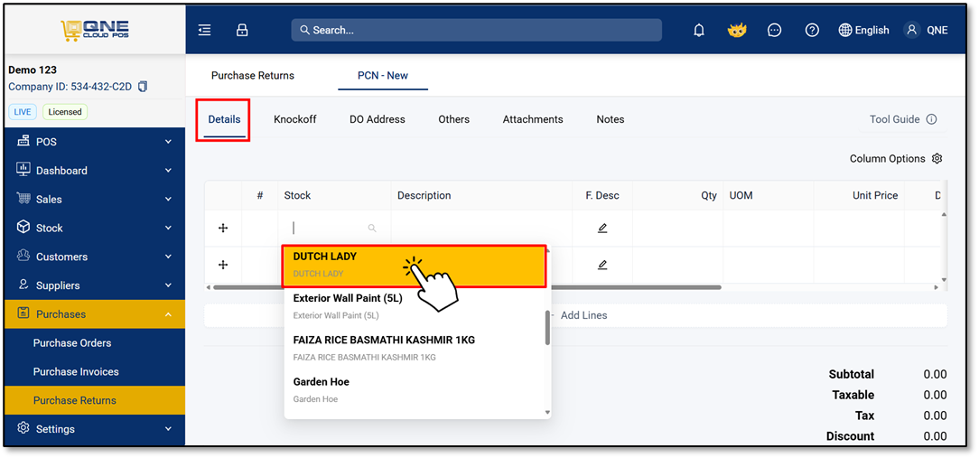
Task: Click the dropdown list scroll-down arrow
Action: [547, 413]
